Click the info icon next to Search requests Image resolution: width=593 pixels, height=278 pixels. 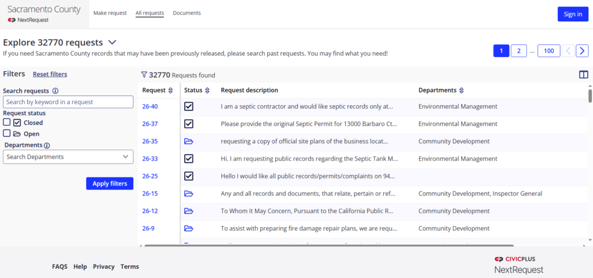coord(56,91)
